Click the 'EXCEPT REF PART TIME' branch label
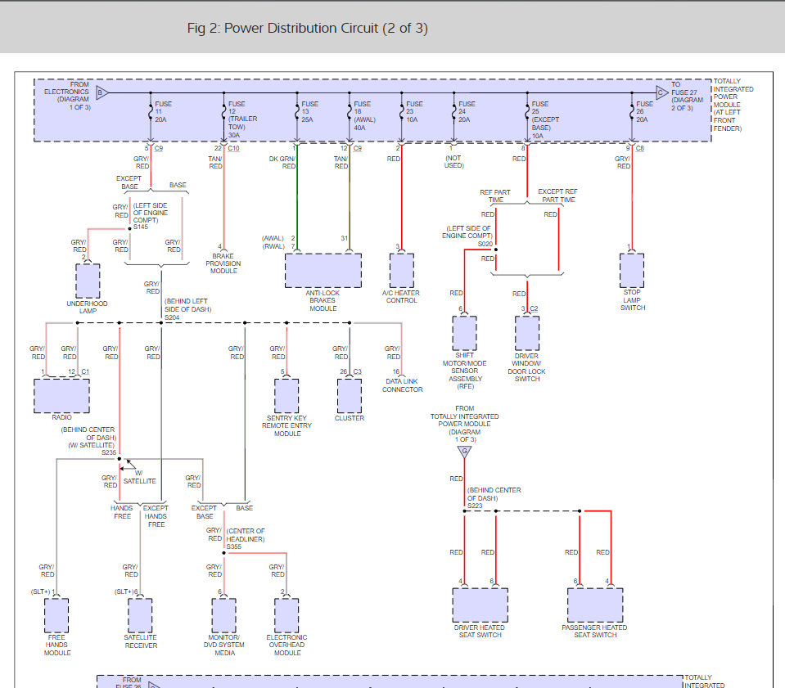The width and height of the screenshot is (785, 688). pos(557,196)
